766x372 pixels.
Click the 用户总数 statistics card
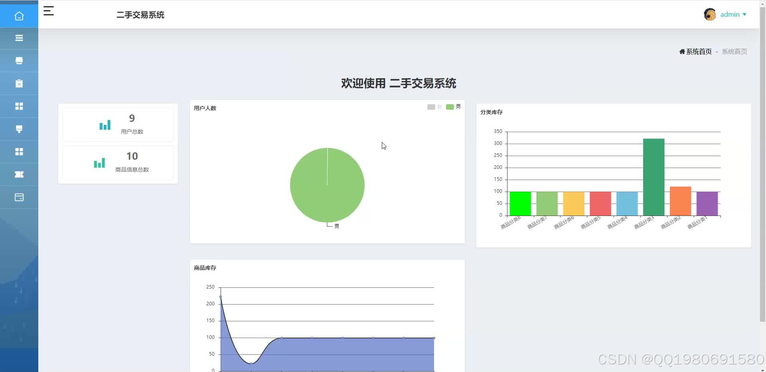(118, 124)
